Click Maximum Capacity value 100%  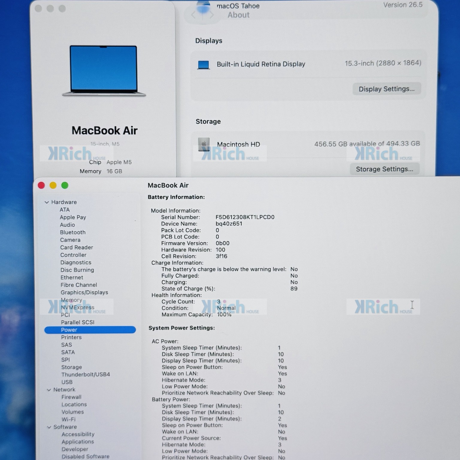coord(224,315)
